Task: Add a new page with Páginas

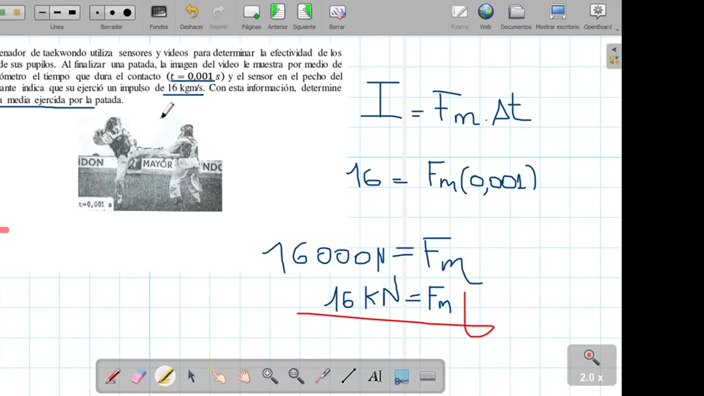Action: click(251, 17)
